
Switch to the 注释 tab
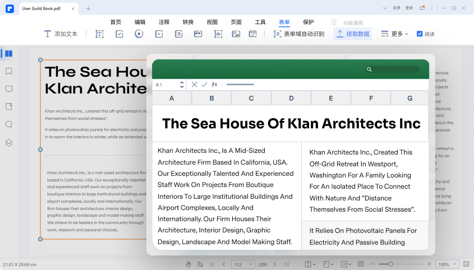164,22
